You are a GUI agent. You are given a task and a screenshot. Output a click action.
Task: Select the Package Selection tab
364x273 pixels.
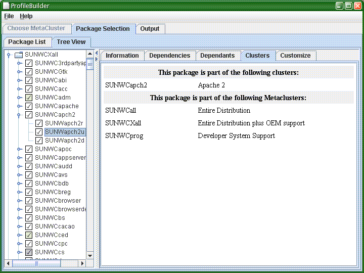pyautogui.click(x=103, y=29)
